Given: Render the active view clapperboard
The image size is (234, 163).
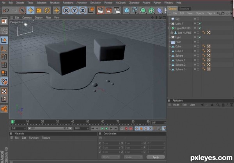Looking at the screenshot, I should click(101, 11).
